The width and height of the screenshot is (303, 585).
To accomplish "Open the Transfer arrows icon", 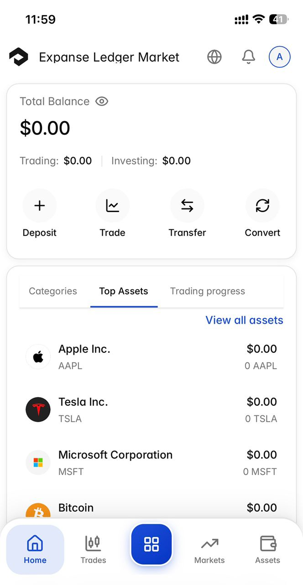I will (x=187, y=205).
